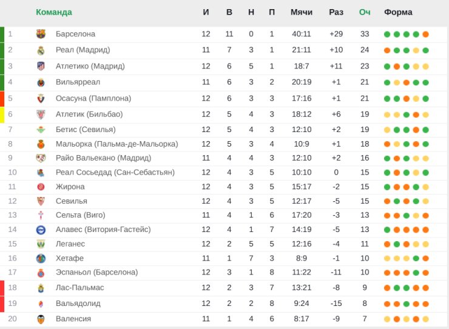Click the Villarreal club crest icon
The height and width of the screenshot is (329, 449).
click(41, 82)
